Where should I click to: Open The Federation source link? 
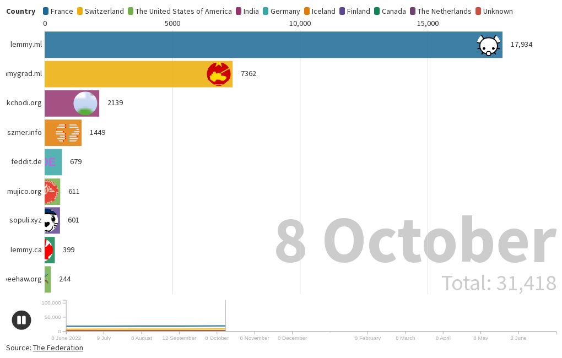coord(58,348)
